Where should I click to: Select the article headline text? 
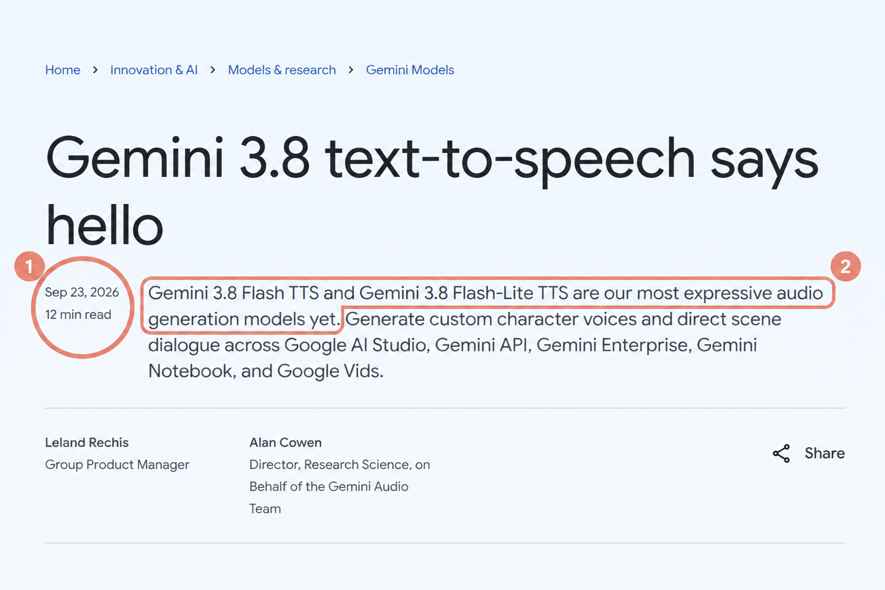coord(432,190)
